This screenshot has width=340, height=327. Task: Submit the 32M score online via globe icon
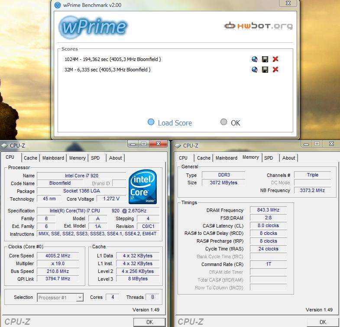pos(255,70)
